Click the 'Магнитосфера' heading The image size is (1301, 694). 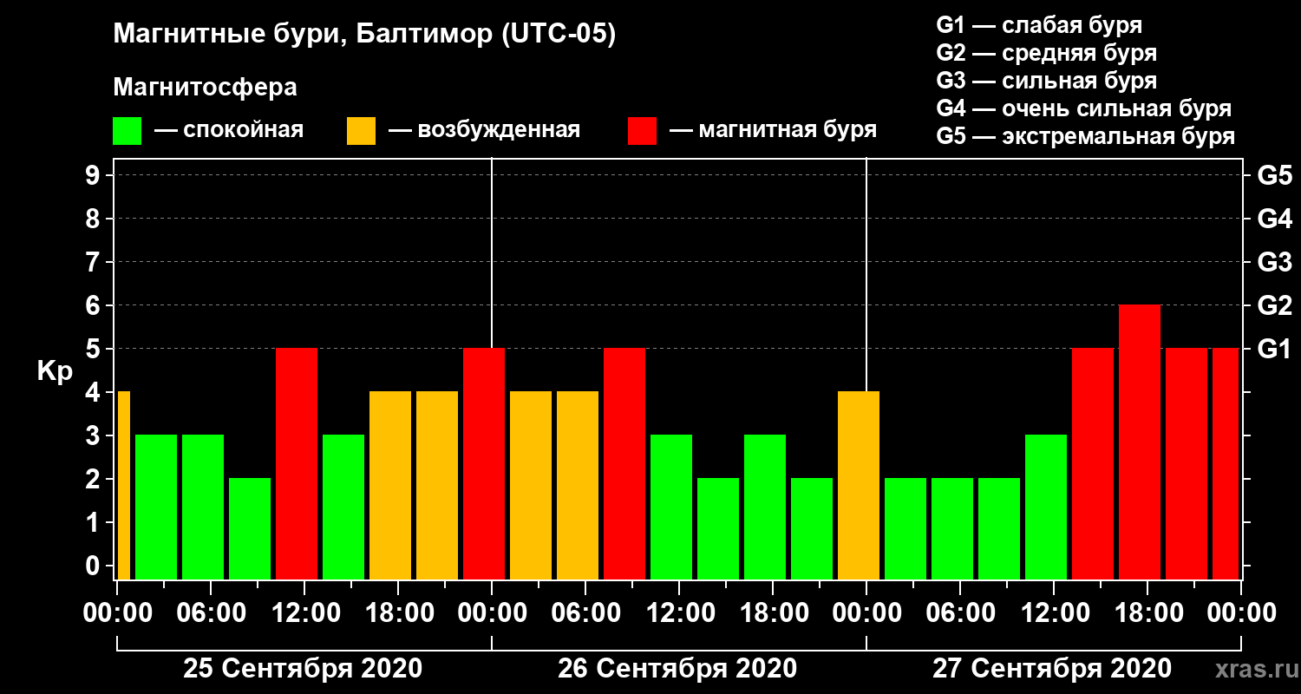pyautogui.click(x=206, y=88)
